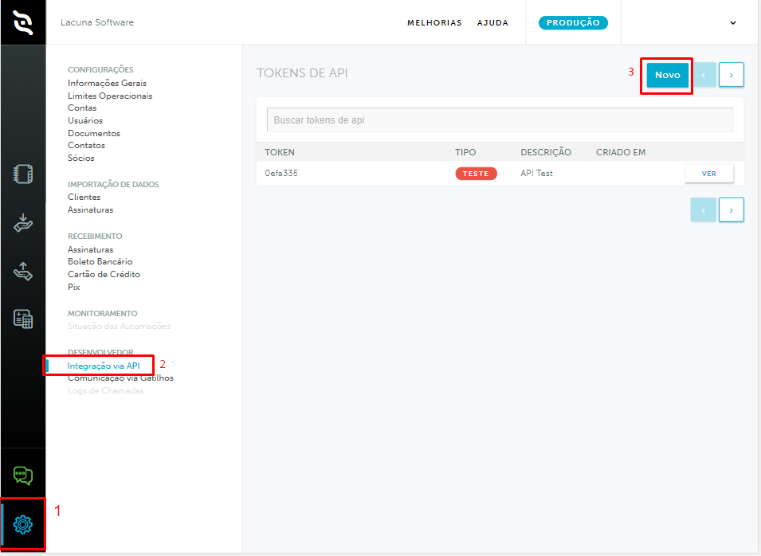The image size is (761, 556).
Task: Open Informações Gerais settings
Action: pos(107,83)
